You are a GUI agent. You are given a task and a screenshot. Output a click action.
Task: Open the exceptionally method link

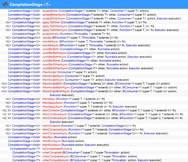click(x=51, y=34)
